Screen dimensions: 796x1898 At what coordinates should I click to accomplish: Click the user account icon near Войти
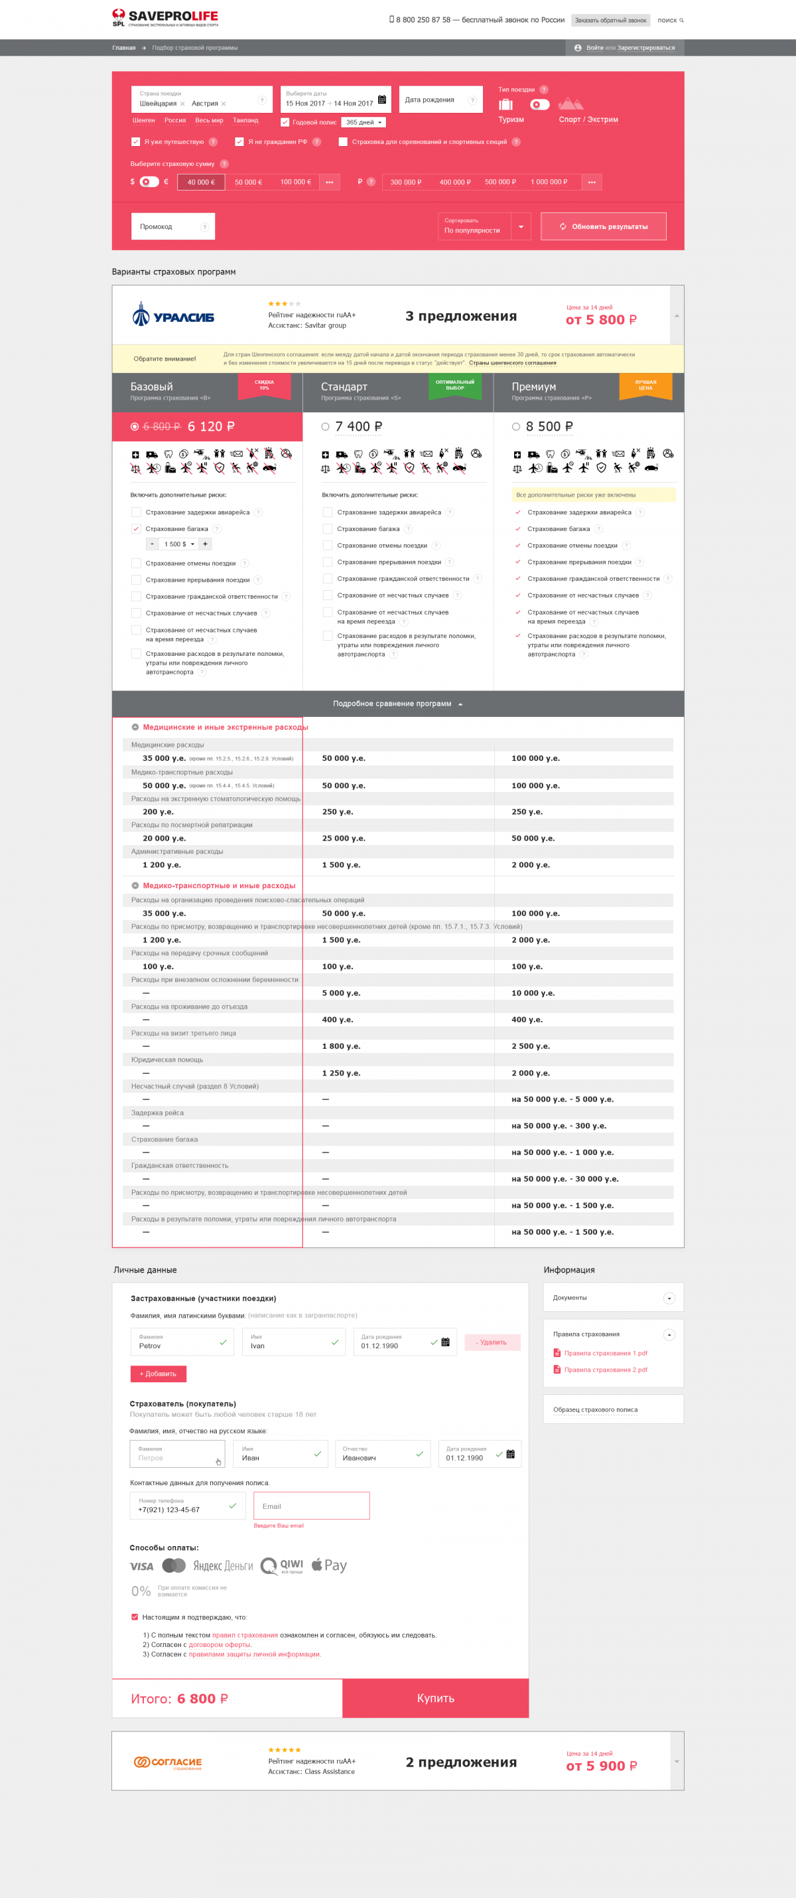[x=577, y=48]
